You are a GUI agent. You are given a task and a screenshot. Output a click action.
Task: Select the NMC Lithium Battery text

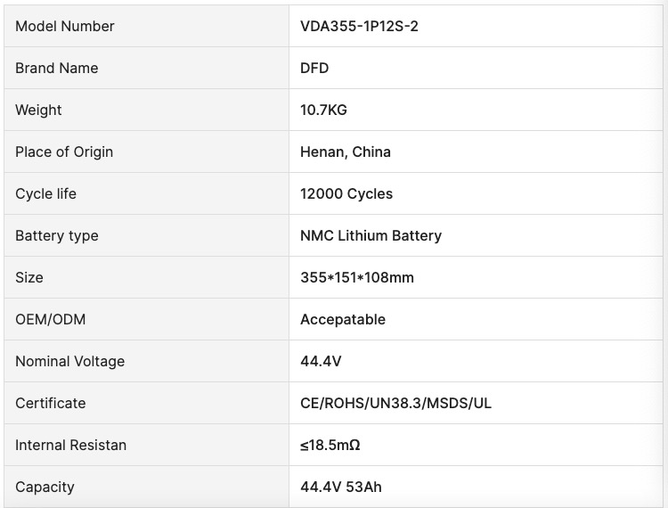pyautogui.click(x=371, y=235)
